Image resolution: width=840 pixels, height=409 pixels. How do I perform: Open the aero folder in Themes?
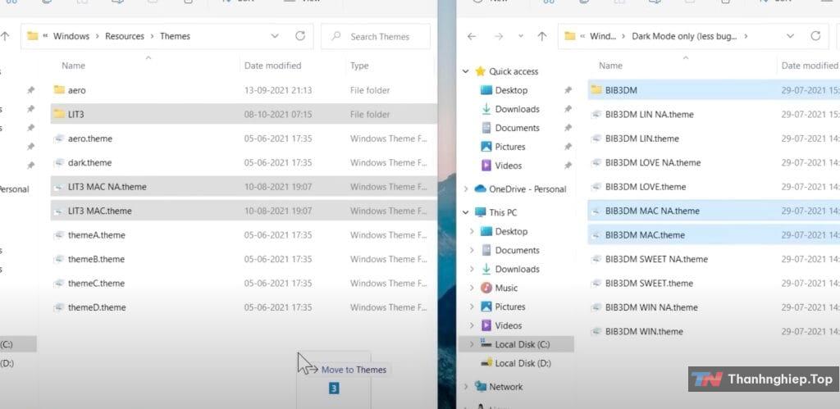[x=76, y=90]
